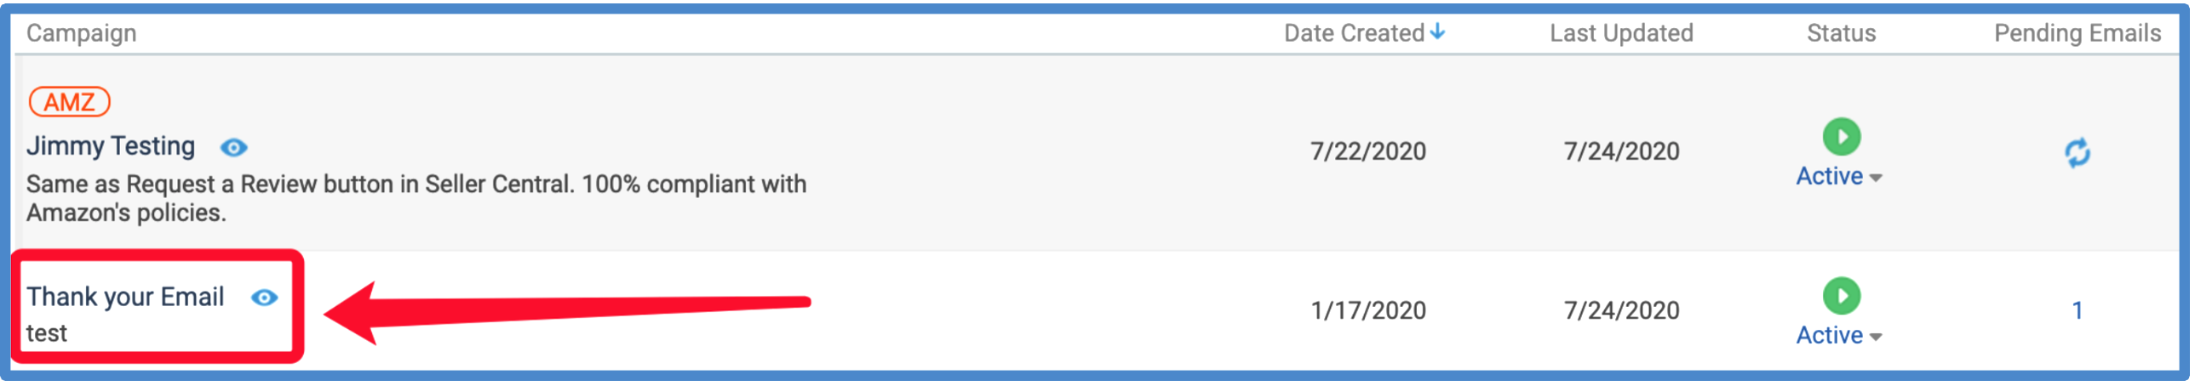Sort by Last Updated column header
Viewport: 2195px width, 386px height.
[x=1622, y=33]
